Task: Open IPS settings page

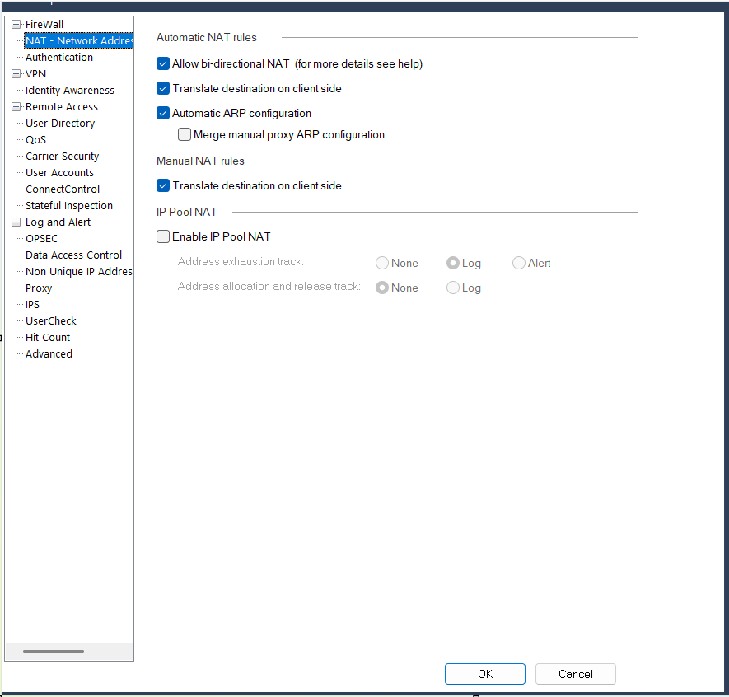Action: pos(32,305)
